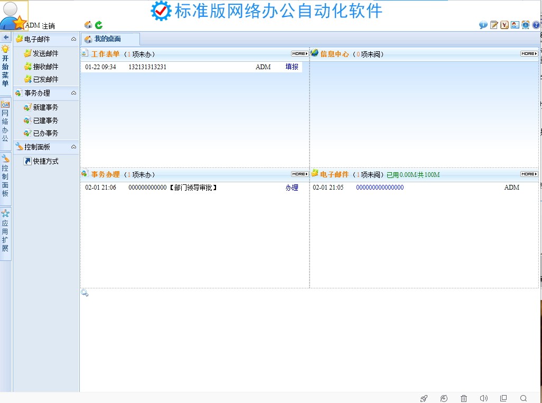This screenshot has width=542, height=403.
Task: Click the 02-01 21:05 email date
Action: pyautogui.click(x=328, y=188)
